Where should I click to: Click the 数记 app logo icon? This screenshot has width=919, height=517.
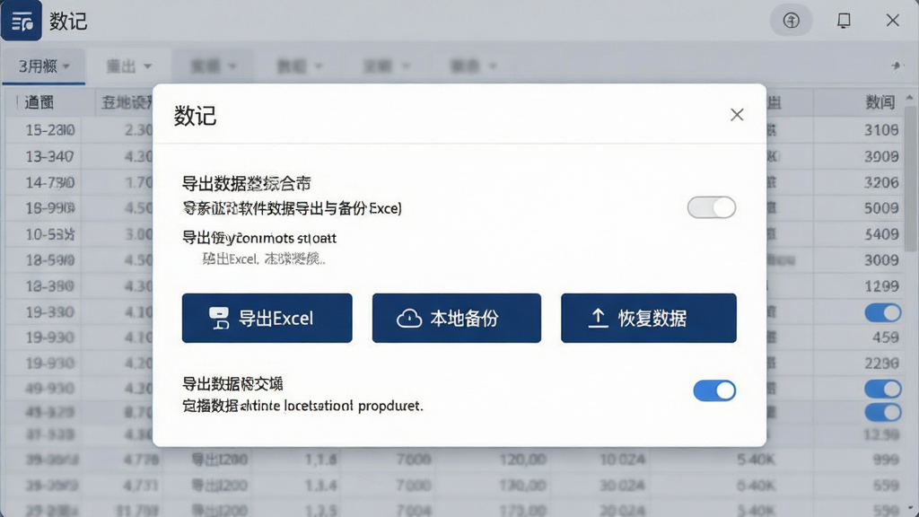[x=22, y=21]
